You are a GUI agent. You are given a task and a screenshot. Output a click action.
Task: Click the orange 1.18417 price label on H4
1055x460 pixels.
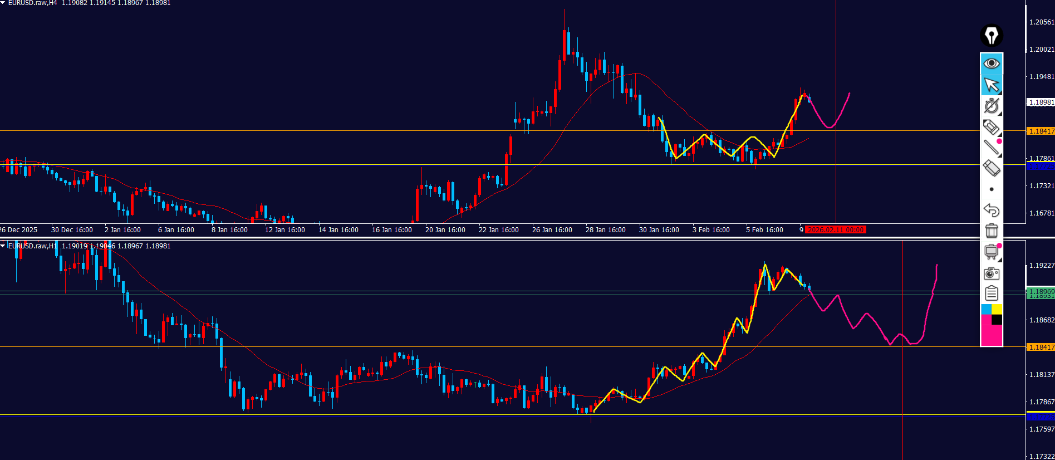1040,131
